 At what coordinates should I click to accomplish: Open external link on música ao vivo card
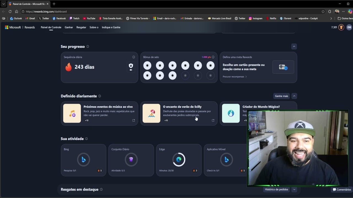pyautogui.click(x=133, y=120)
